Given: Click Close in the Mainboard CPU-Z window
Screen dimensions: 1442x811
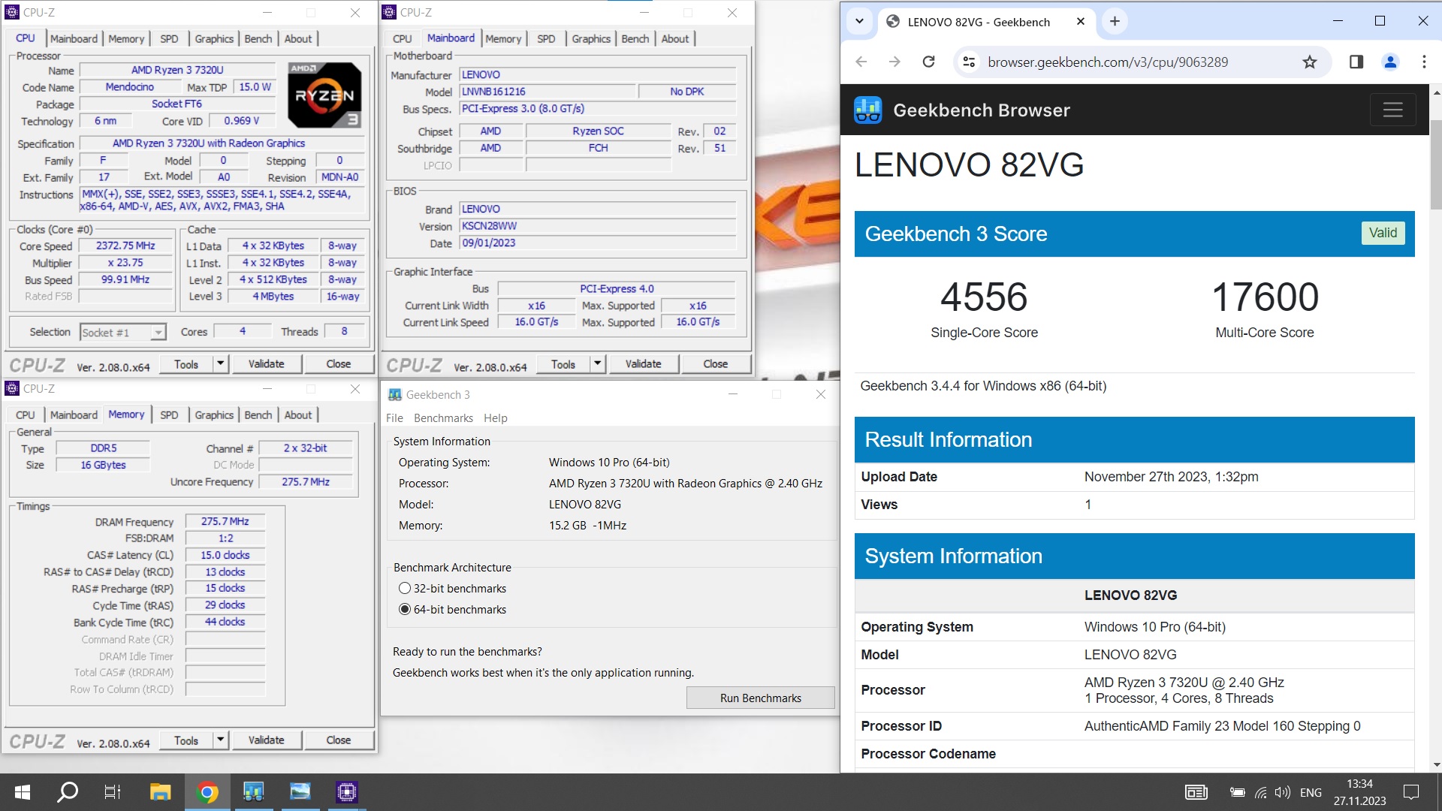Looking at the screenshot, I should pos(715,364).
